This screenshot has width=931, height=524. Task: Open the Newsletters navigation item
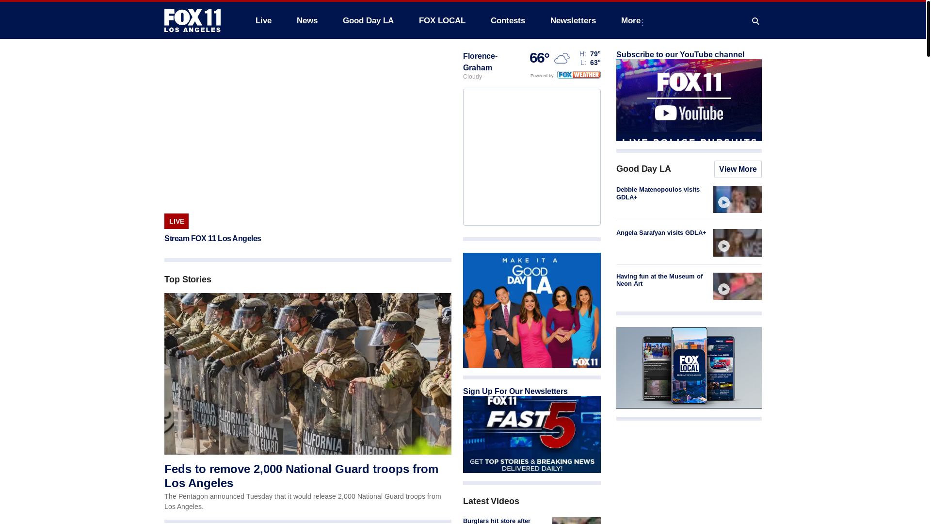point(573,20)
